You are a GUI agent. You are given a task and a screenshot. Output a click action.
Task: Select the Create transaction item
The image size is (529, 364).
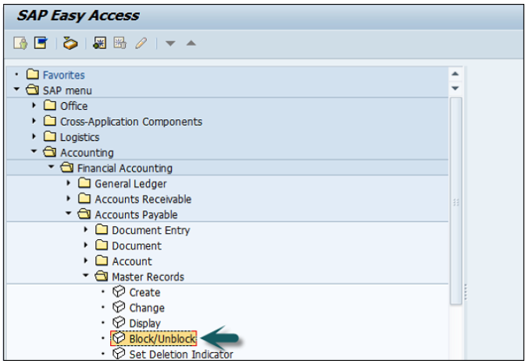pos(145,292)
